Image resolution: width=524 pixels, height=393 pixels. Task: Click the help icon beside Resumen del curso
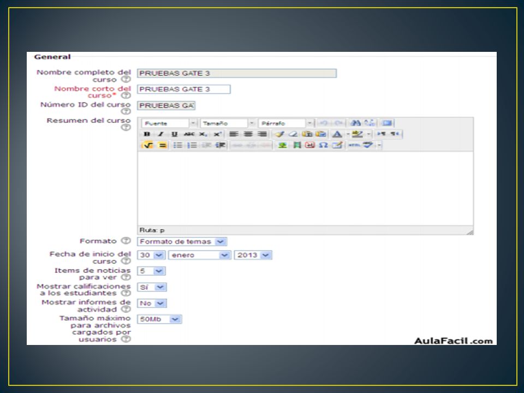(126, 127)
